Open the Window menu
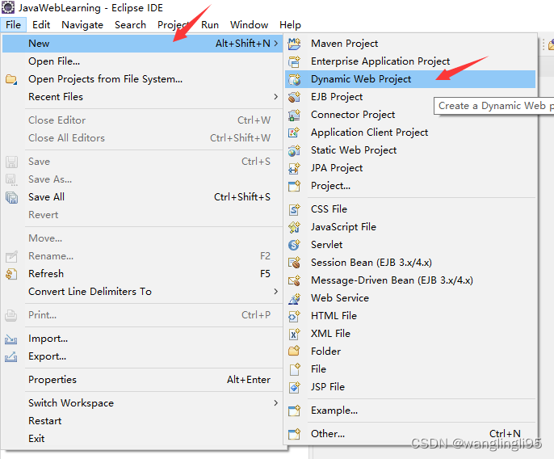Image resolution: width=554 pixels, height=459 pixels. (x=249, y=25)
